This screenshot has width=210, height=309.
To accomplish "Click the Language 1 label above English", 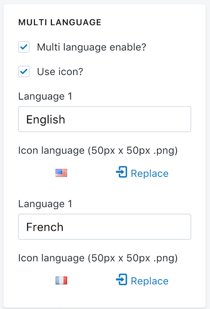I will (x=45, y=97).
